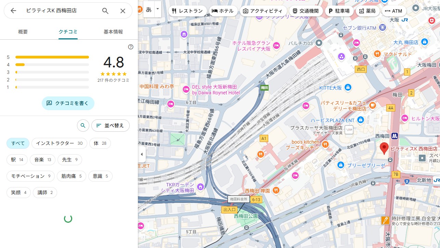This screenshot has height=248, width=440.
Task: Switch to the 概要 tab
Action: pos(23,32)
